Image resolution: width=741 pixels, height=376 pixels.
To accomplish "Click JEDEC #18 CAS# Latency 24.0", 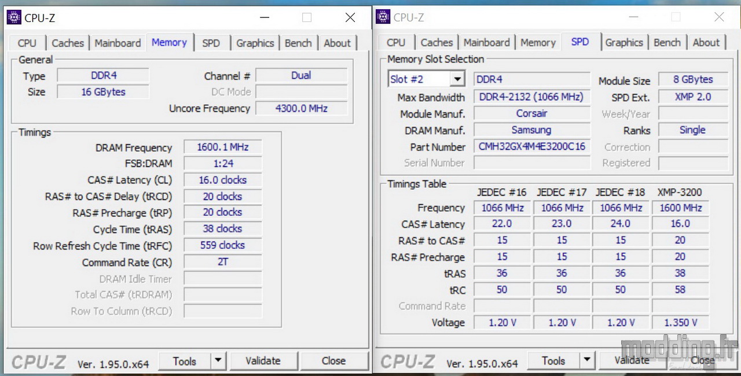I will (x=621, y=224).
